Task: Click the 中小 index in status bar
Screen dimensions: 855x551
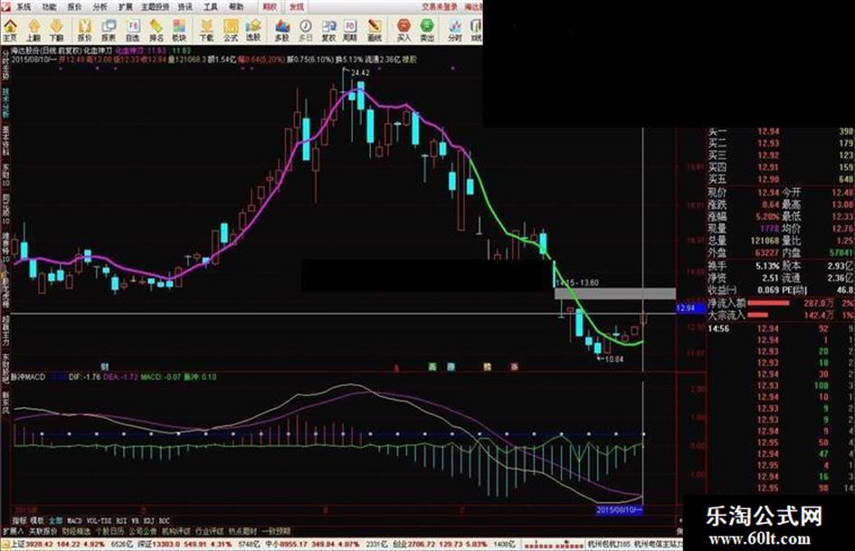Action: pos(272,545)
